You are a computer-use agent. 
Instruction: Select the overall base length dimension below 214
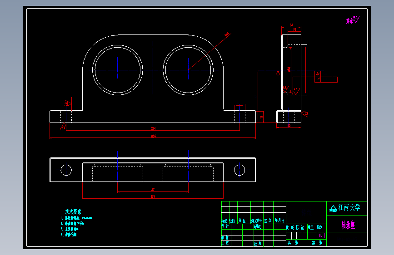click(x=153, y=136)
